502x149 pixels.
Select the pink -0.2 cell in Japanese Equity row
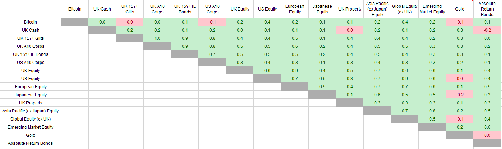459,95
